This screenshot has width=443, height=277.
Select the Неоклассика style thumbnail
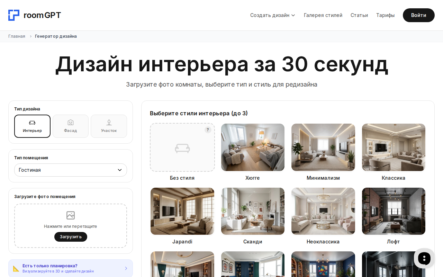tap(323, 211)
